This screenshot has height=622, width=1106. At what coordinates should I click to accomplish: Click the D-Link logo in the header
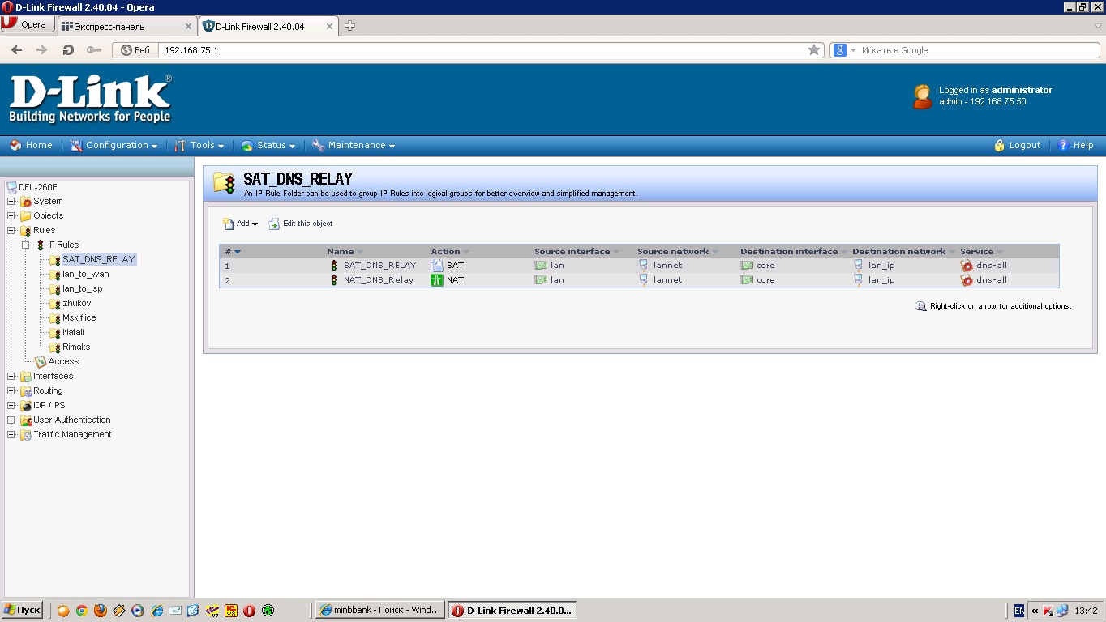click(90, 99)
